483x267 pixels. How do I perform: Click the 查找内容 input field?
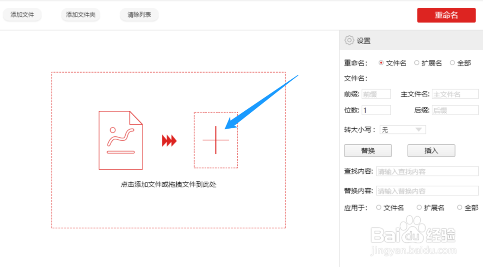427,171
